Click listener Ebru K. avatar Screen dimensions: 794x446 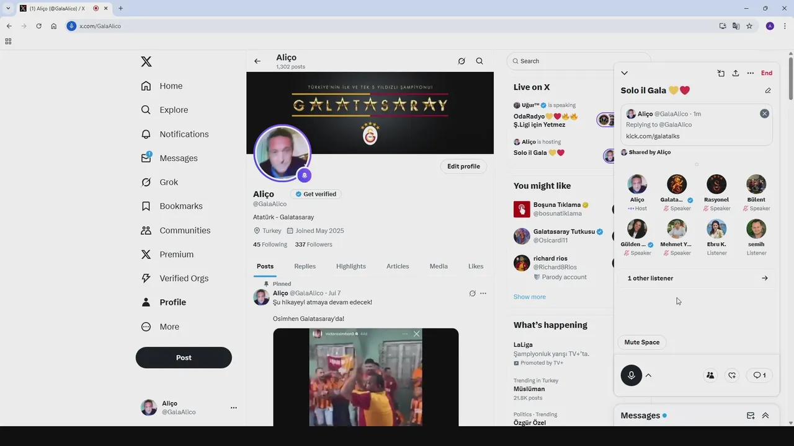[716, 229]
